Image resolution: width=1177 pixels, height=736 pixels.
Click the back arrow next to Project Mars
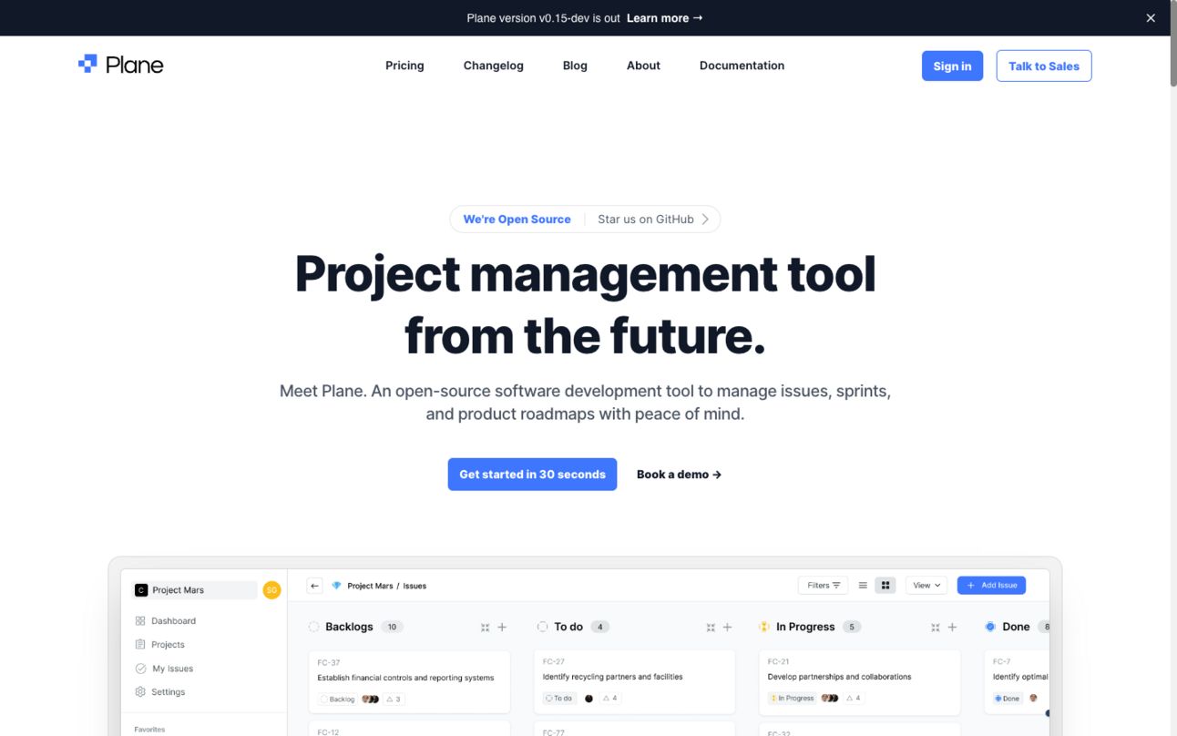click(x=314, y=586)
